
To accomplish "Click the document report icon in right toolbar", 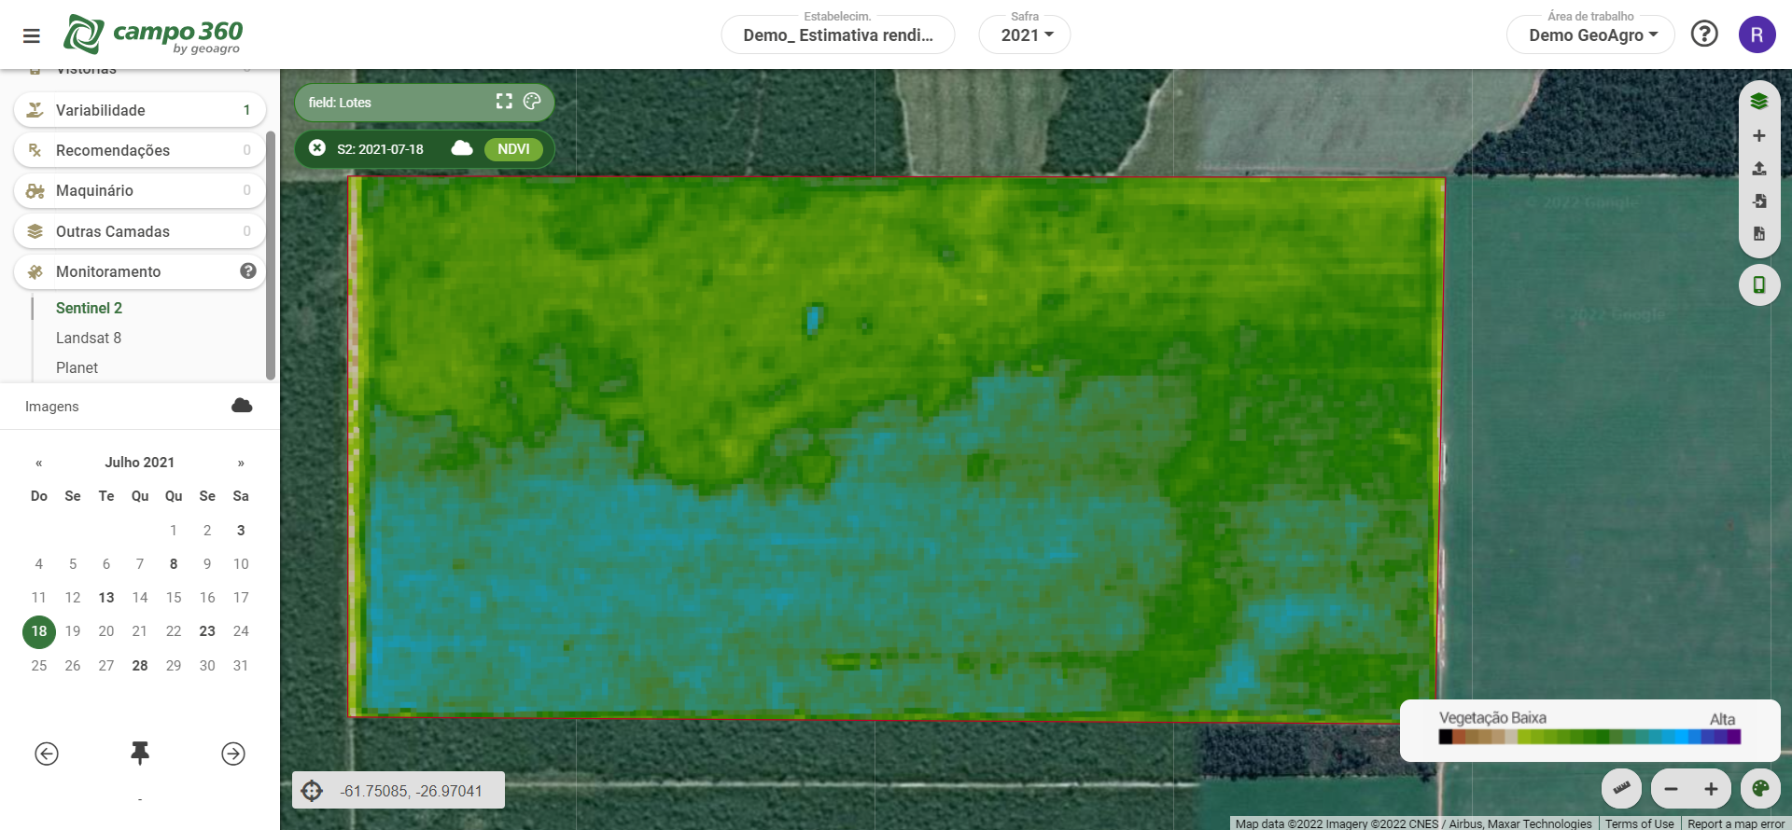I will pyautogui.click(x=1759, y=234).
